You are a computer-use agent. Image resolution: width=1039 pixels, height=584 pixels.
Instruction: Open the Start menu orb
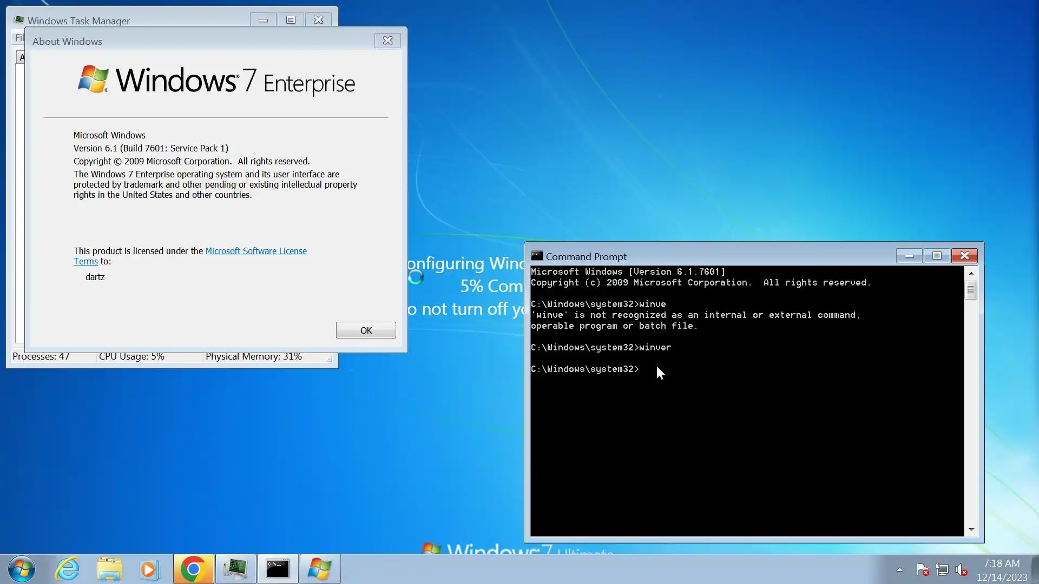tap(22, 569)
